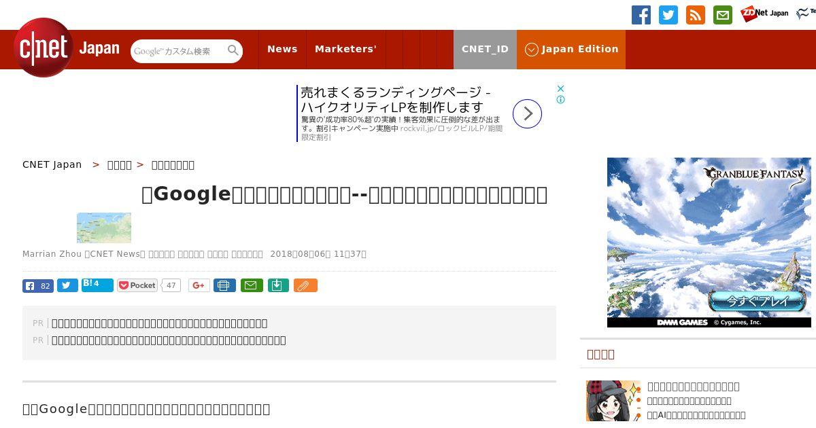Screen dimensions: 816x428
Task: Click the Granblue Fantasy ad image
Action: (x=709, y=243)
